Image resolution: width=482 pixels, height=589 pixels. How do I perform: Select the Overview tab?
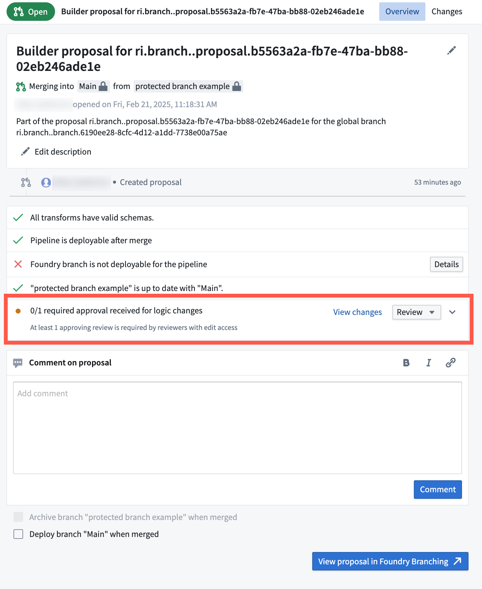pos(402,12)
